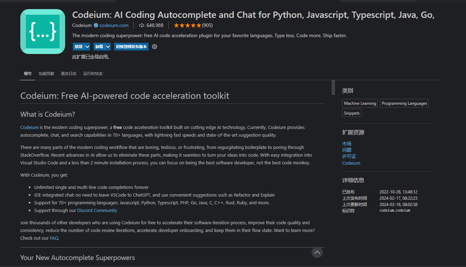Expand the 卸载 dropdown arrow
This screenshot has width=466, height=267.
[108, 47]
